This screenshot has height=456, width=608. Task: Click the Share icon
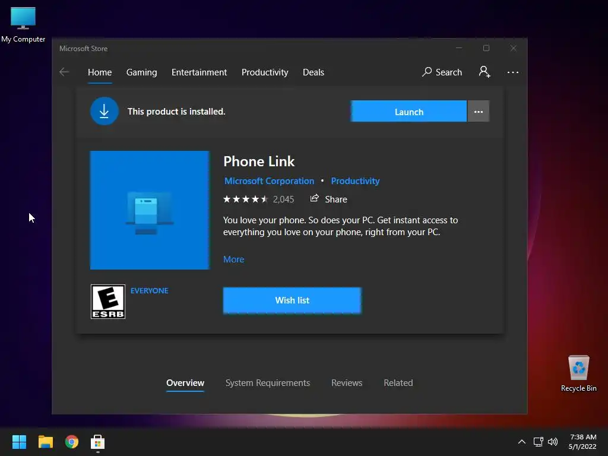coord(315,198)
